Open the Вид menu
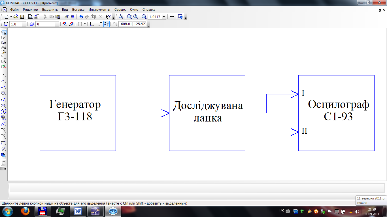 (x=65, y=10)
